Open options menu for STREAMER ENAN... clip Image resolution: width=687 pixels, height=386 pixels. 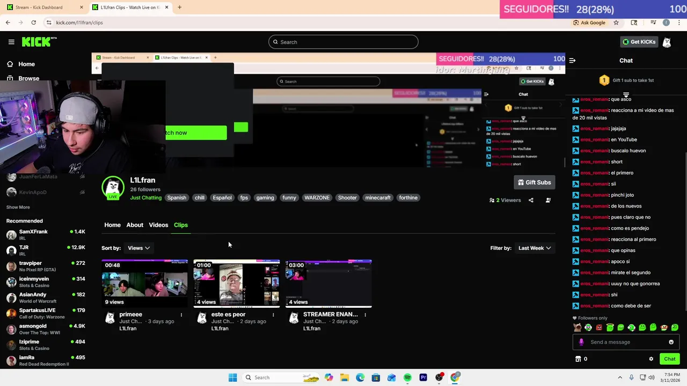(x=365, y=315)
